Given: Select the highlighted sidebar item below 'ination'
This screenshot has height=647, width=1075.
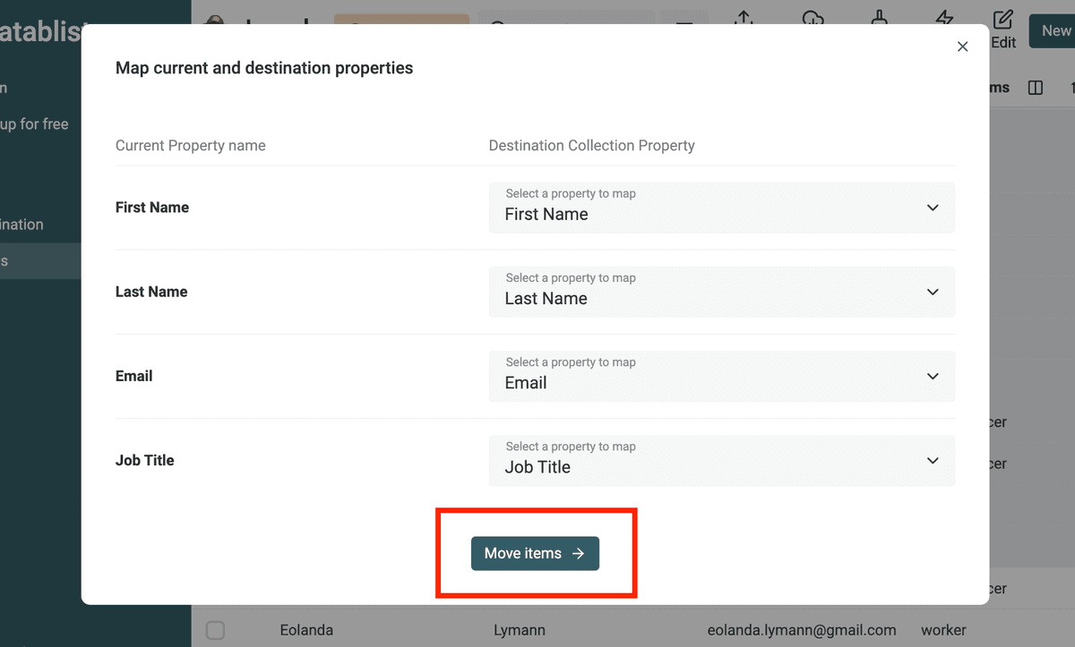Looking at the screenshot, I should [x=40, y=261].
